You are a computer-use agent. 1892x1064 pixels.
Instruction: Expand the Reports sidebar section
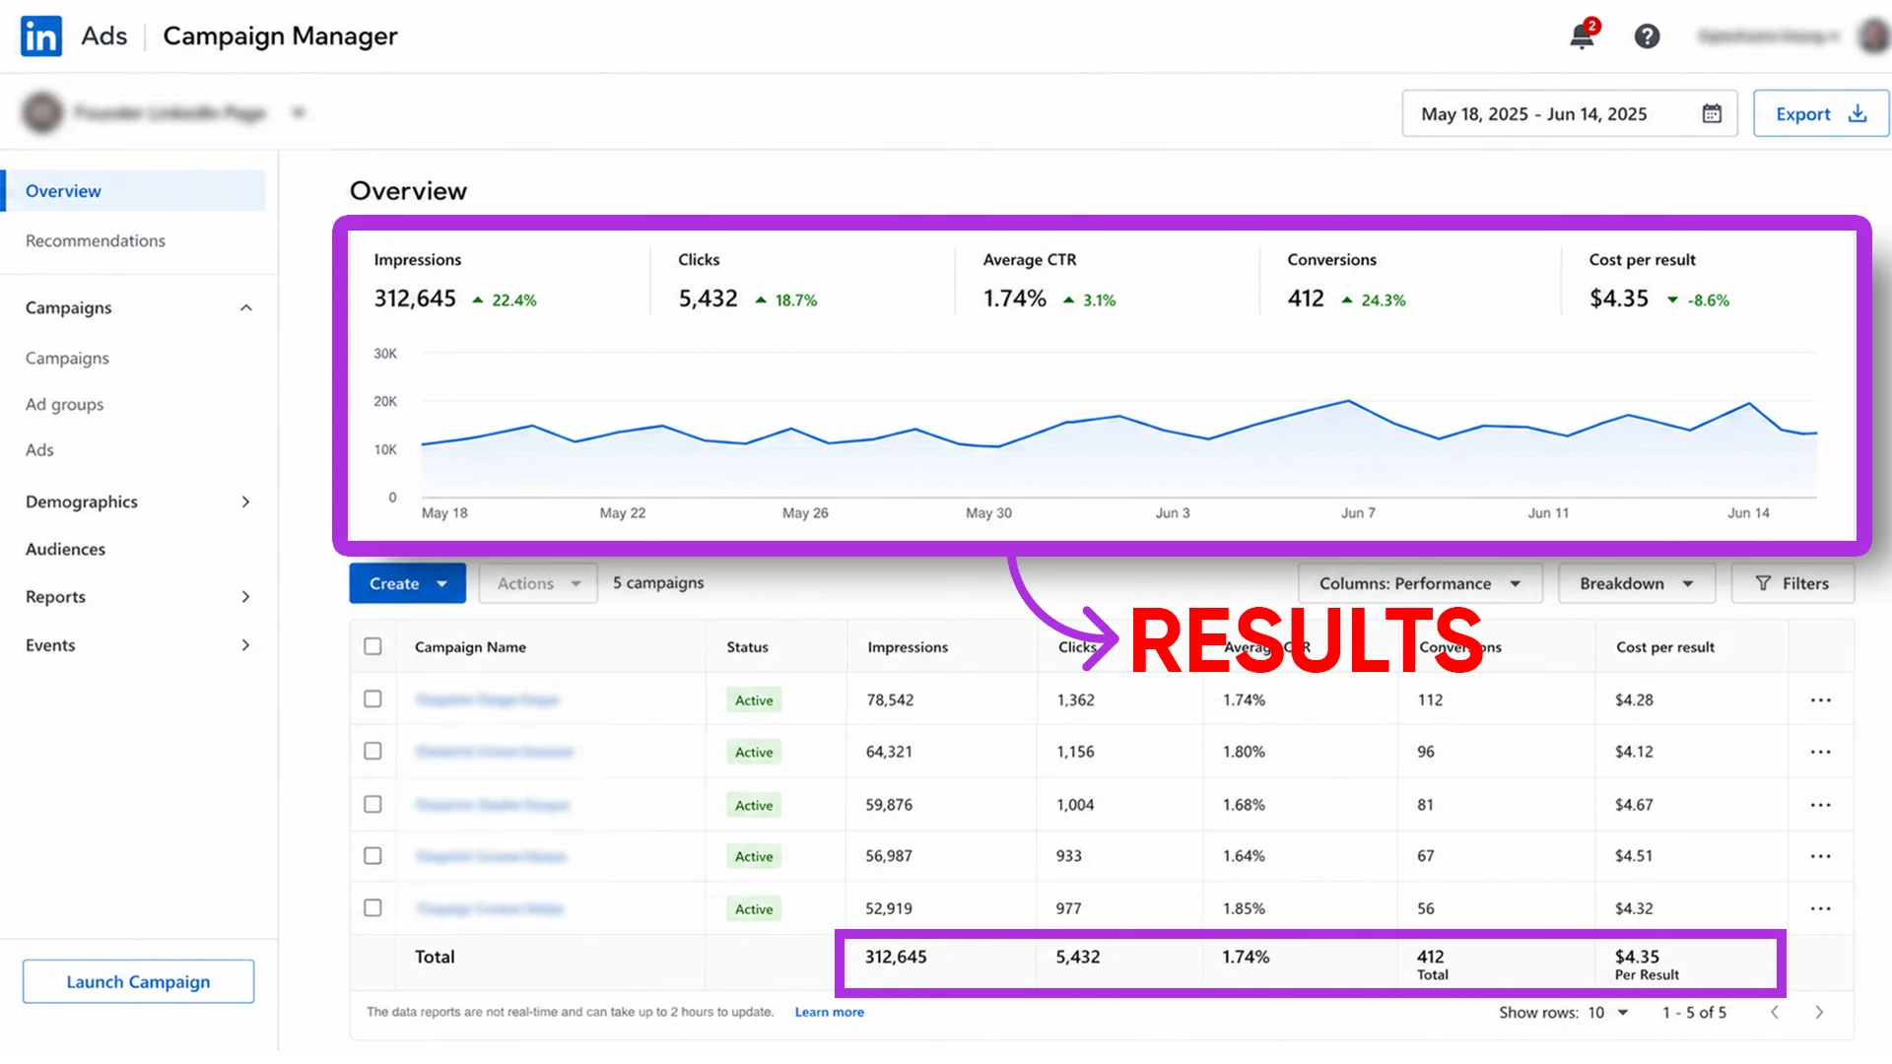pos(245,596)
